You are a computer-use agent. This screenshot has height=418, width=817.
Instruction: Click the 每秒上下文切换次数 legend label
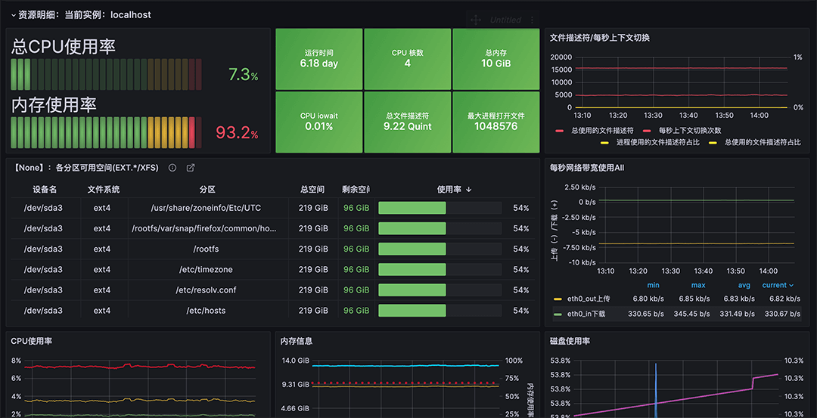[690, 131]
